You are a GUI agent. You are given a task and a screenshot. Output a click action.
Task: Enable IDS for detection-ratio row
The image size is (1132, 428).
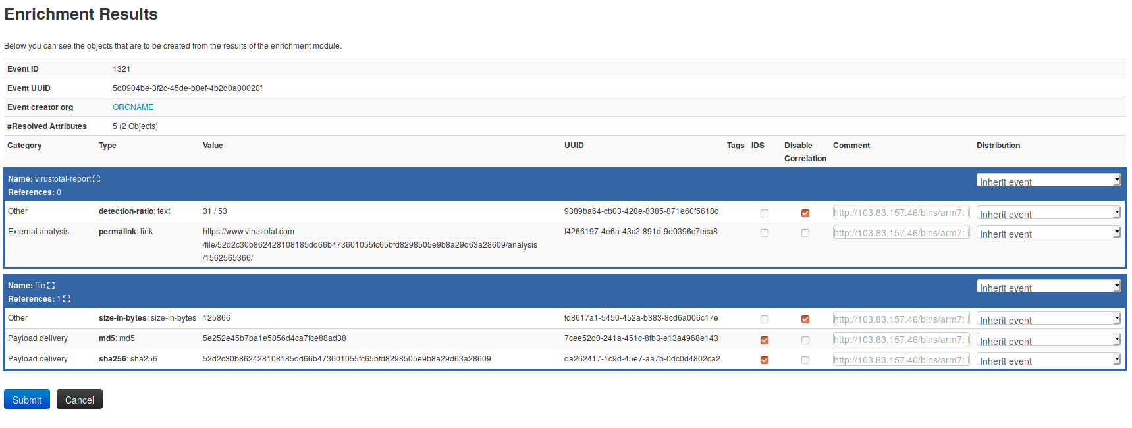coord(765,213)
